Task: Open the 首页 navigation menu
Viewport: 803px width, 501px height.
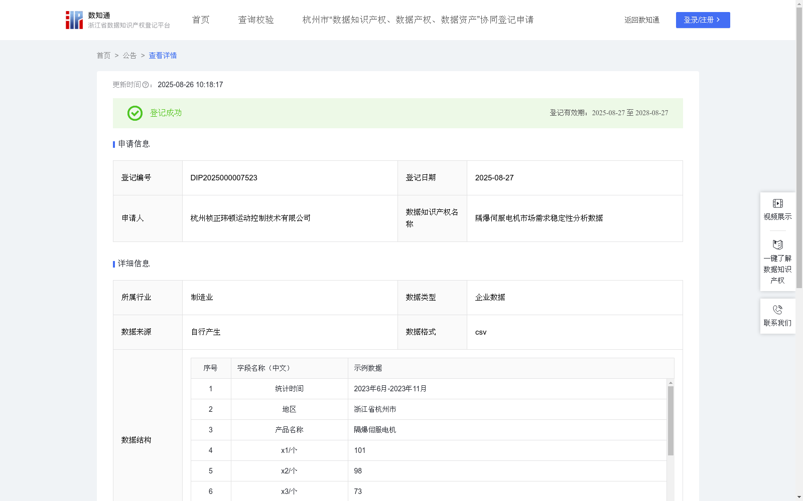Action: (201, 20)
